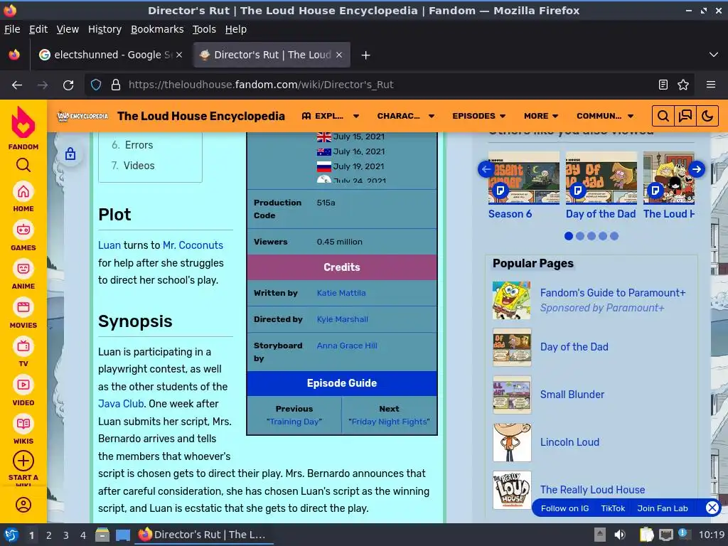Toggle Firefox reader view
The height and width of the screenshot is (546, 728).
tap(663, 85)
